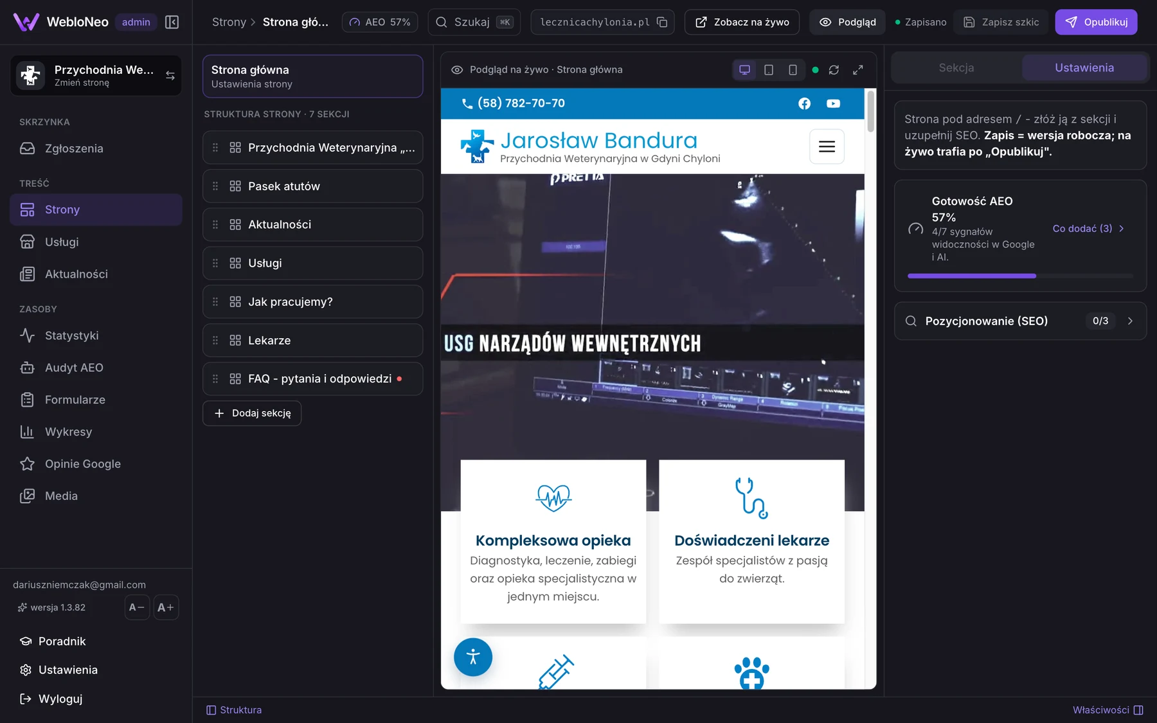Click the preview vertical scrollbar
This screenshot has height=723, width=1157.
click(871, 111)
